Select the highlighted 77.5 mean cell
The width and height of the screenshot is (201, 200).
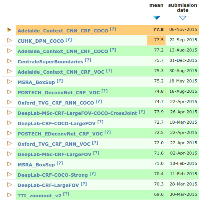[156, 40]
